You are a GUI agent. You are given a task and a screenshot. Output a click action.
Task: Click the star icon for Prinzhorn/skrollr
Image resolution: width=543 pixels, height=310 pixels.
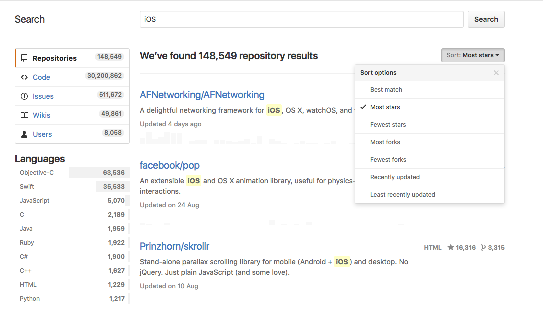[450, 247]
